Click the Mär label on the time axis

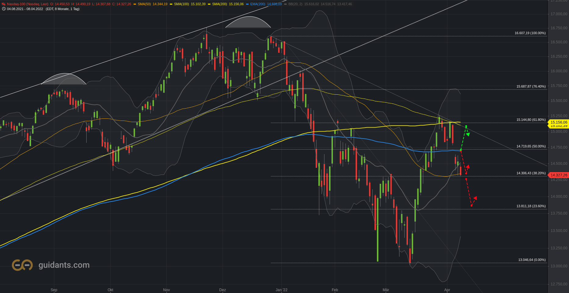coord(386,290)
